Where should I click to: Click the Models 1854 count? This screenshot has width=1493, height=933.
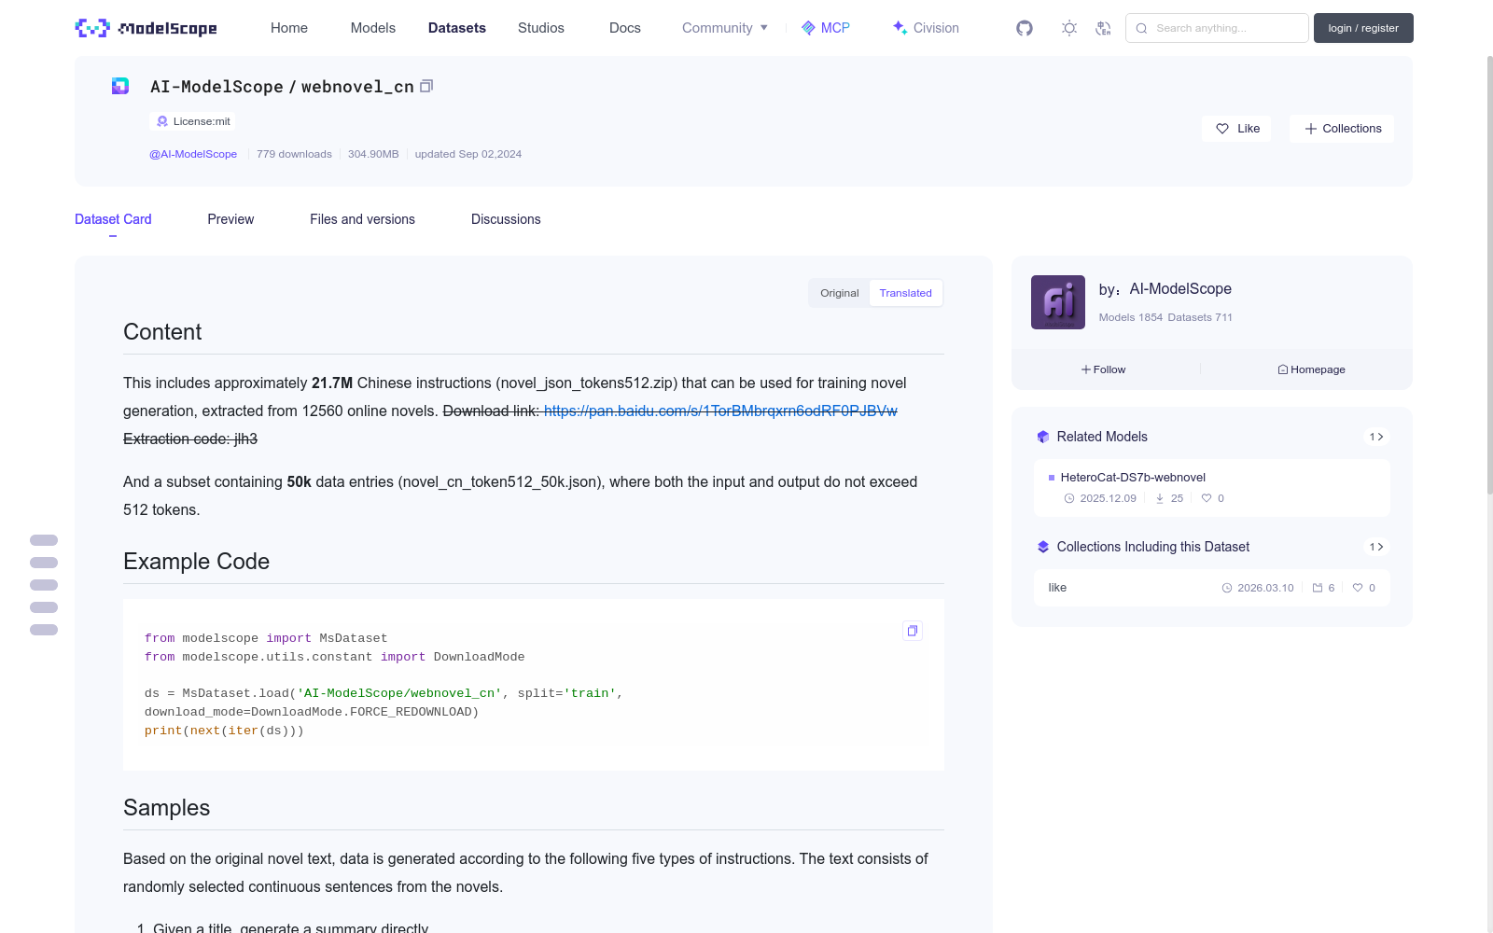1131,317
